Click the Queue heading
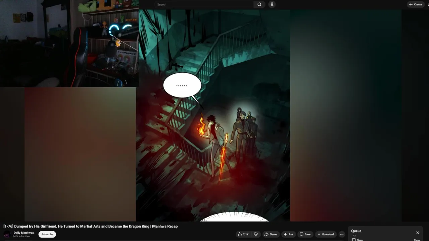The height and width of the screenshot is (241, 429). click(x=356, y=231)
